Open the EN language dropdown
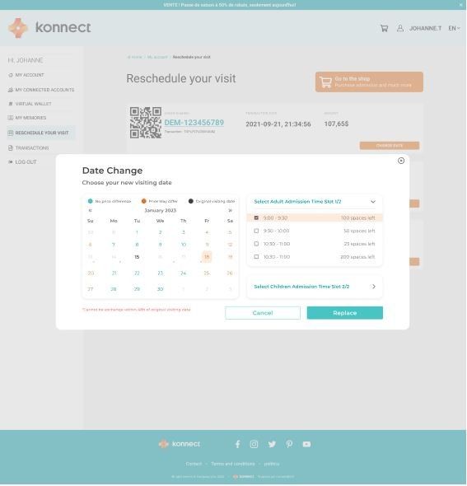 (x=454, y=28)
